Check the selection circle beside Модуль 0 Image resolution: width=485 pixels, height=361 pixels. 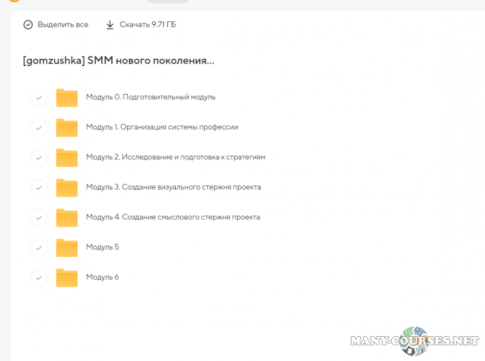(39, 97)
